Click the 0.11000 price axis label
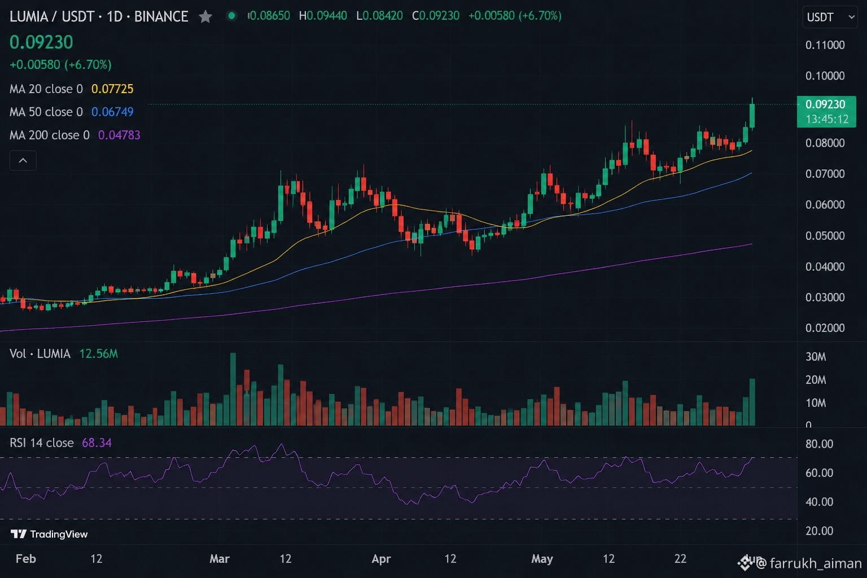This screenshot has width=867, height=578. [825, 45]
